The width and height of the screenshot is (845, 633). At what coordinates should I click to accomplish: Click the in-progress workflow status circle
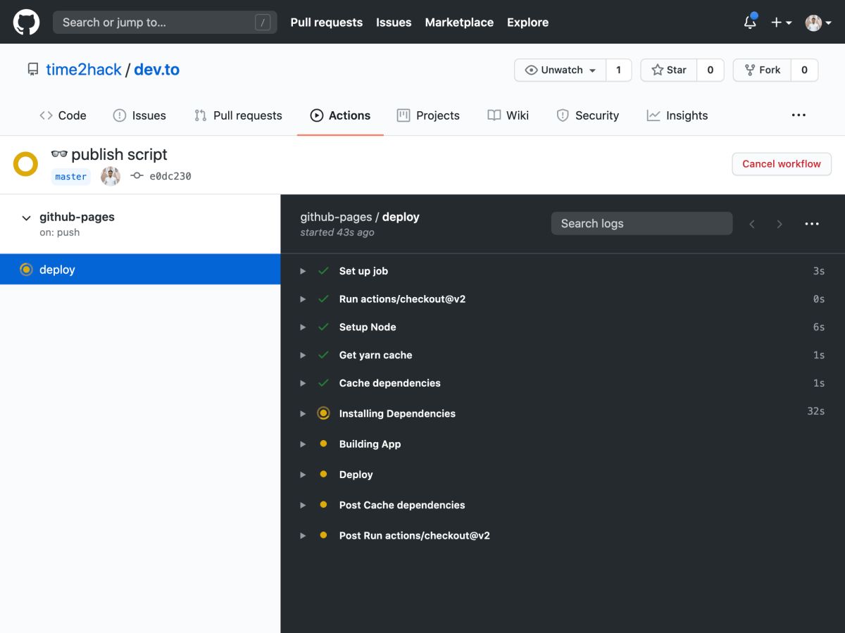click(26, 165)
